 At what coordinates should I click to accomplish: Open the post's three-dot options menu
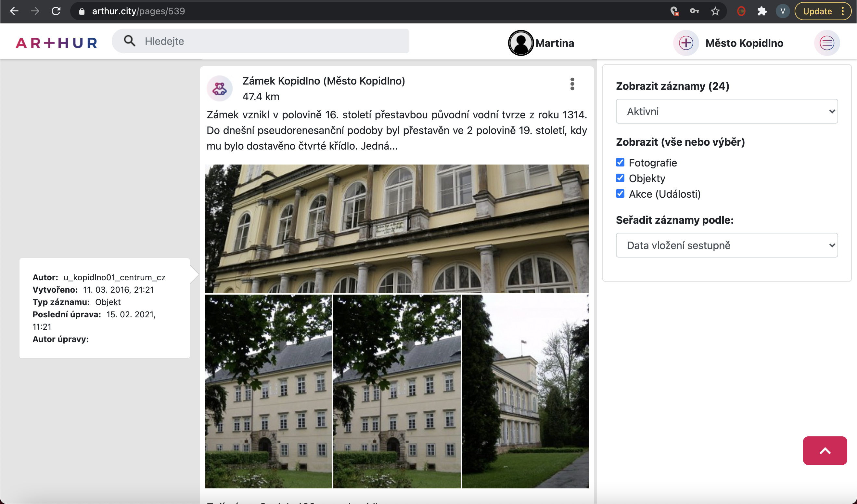(x=572, y=84)
